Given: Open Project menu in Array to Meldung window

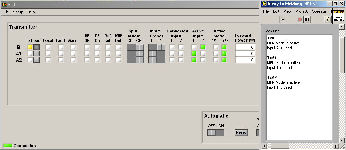Looking at the screenshot, I should pos(302,11).
